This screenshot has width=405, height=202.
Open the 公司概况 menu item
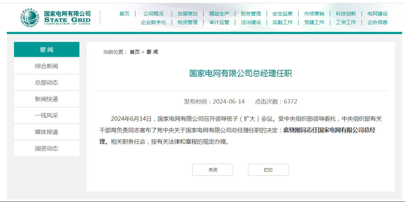[x=153, y=14]
